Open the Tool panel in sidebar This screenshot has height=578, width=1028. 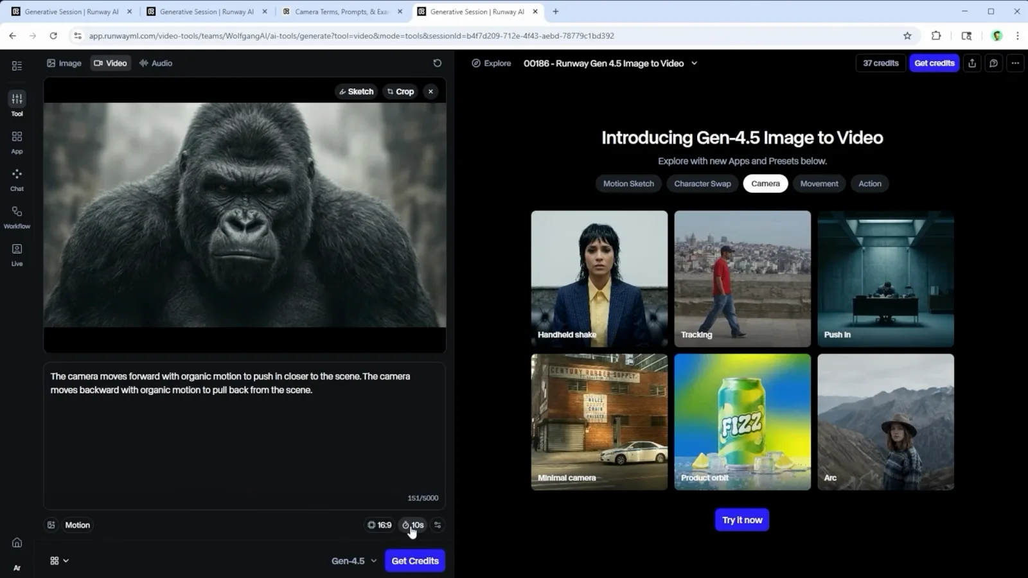click(x=17, y=104)
